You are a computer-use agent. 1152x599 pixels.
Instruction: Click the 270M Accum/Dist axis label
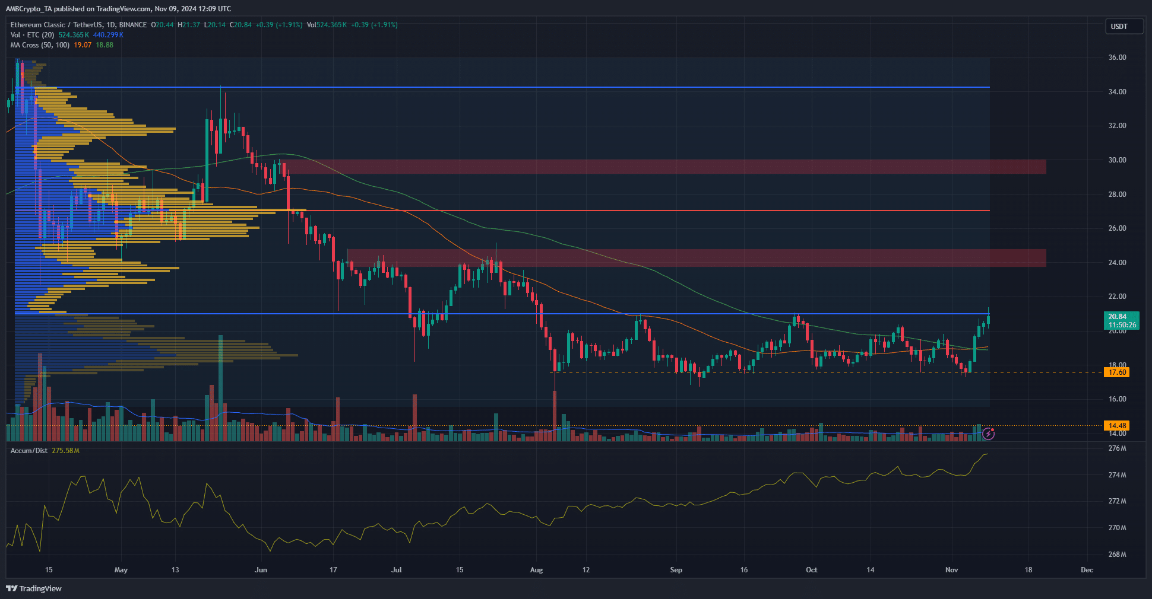[x=1117, y=528]
